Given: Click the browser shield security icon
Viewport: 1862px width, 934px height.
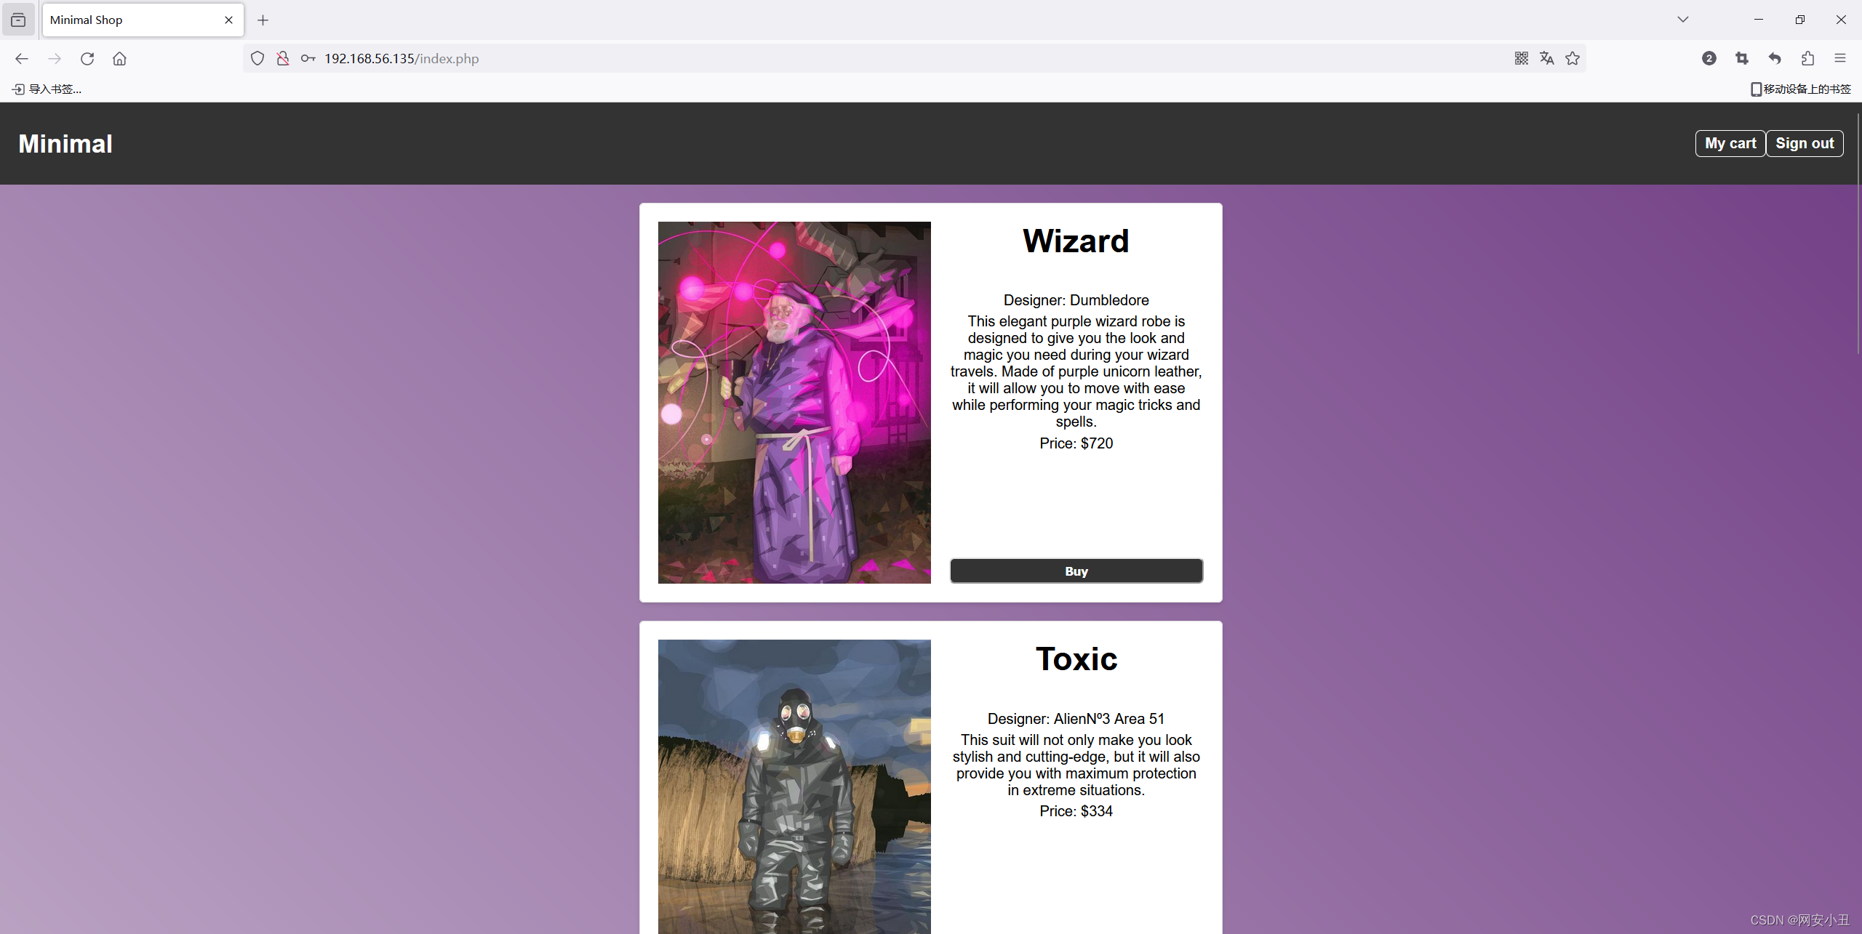Looking at the screenshot, I should coord(257,58).
